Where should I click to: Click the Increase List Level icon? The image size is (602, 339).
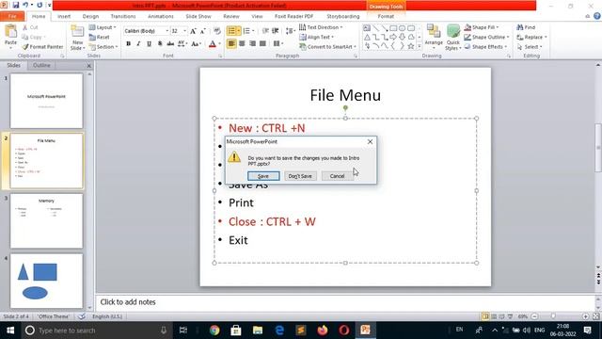(276, 31)
